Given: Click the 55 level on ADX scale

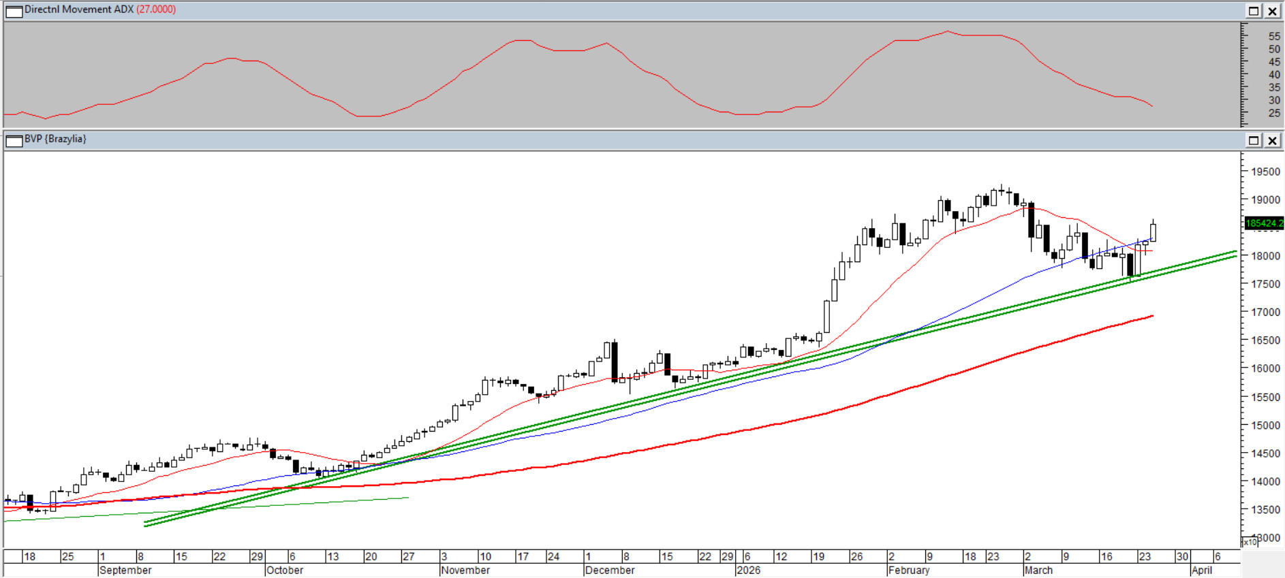Looking at the screenshot, I should click(x=1274, y=36).
